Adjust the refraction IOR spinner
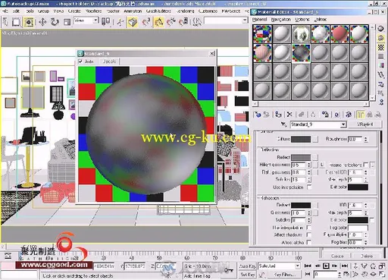The height and width of the screenshot is (280, 388). [x=365, y=205]
